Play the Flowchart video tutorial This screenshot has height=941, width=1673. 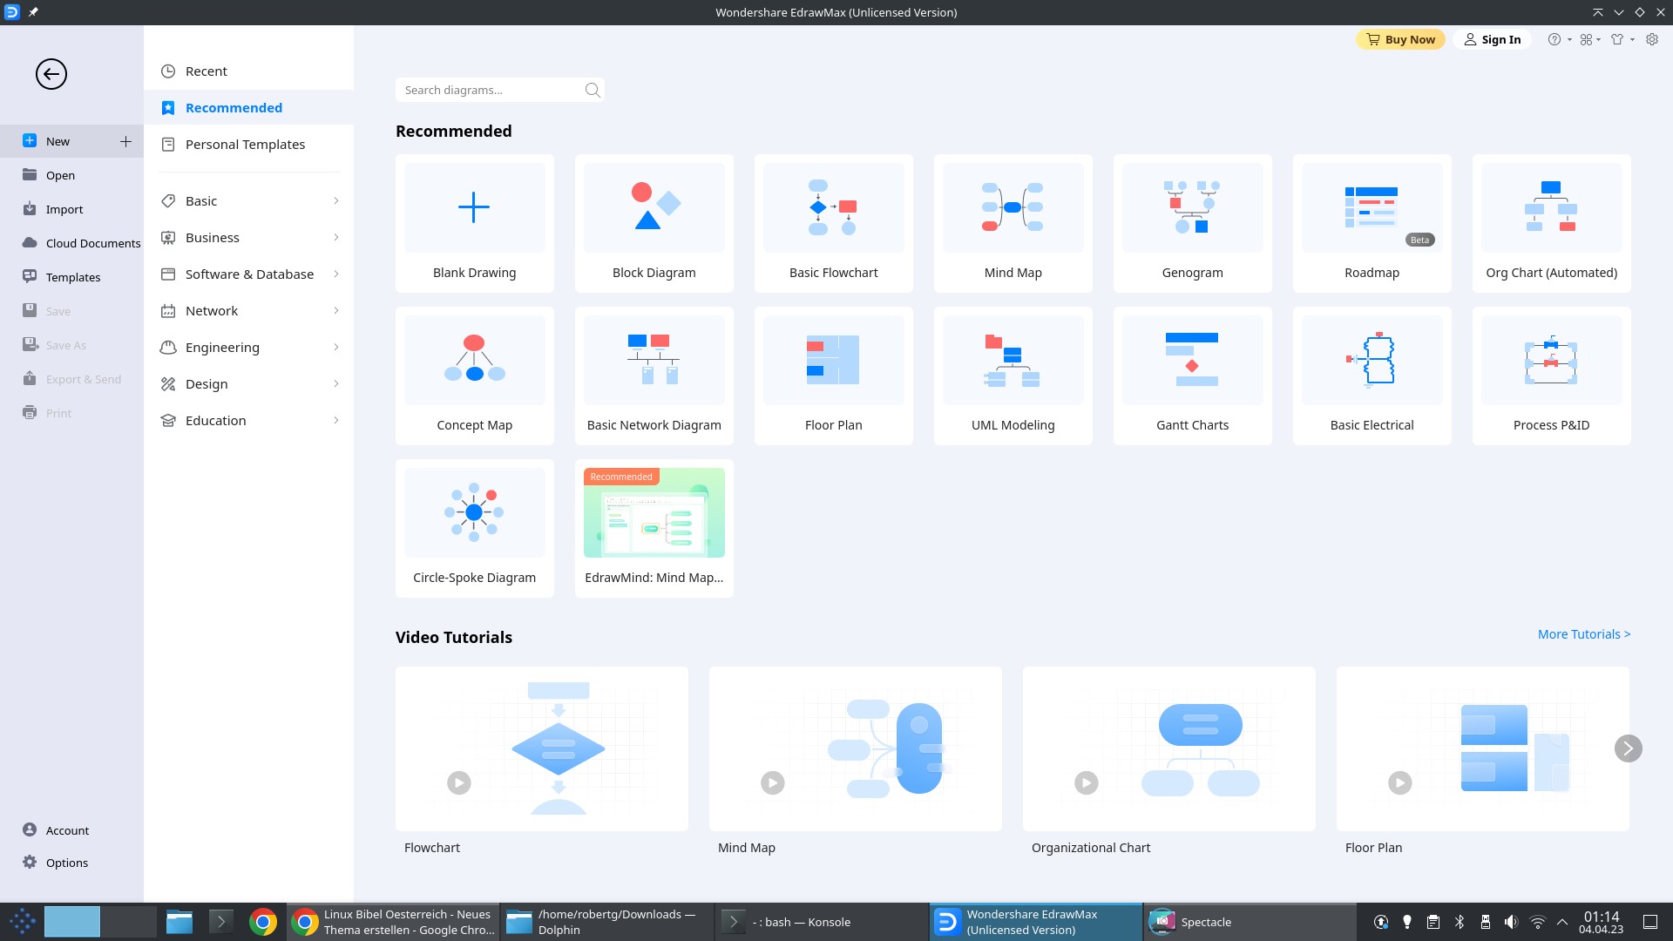(x=459, y=782)
